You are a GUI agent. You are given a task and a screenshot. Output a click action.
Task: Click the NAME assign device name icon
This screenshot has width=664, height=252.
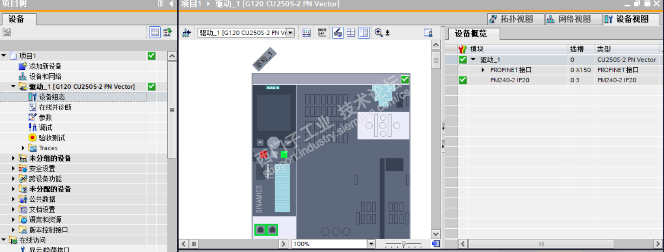(x=322, y=33)
